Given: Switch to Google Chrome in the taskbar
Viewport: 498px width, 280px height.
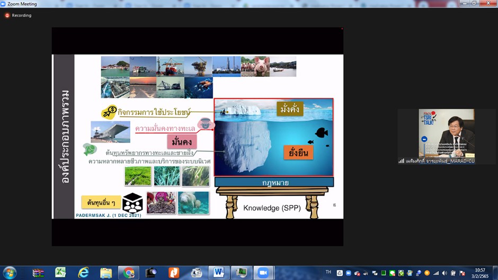Looking at the screenshot, I should click(x=128, y=273).
